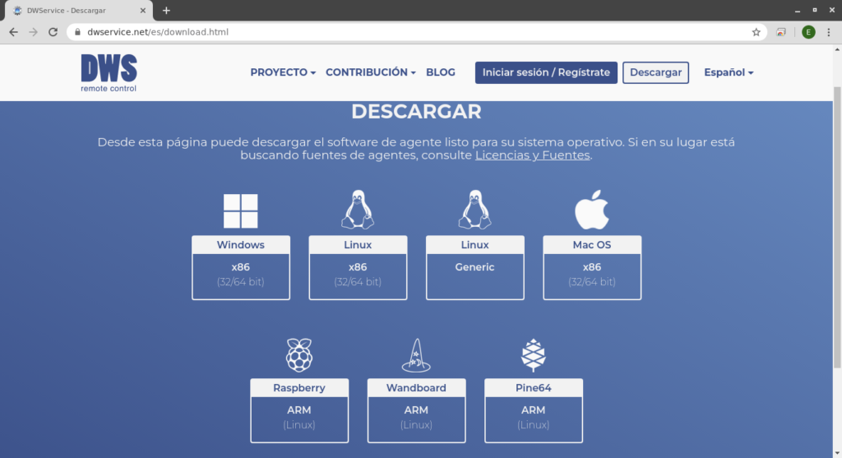Click the penguin icon above Linux x86
The height and width of the screenshot is (458, 842).
pyautogui.click(x=358, y=210)
